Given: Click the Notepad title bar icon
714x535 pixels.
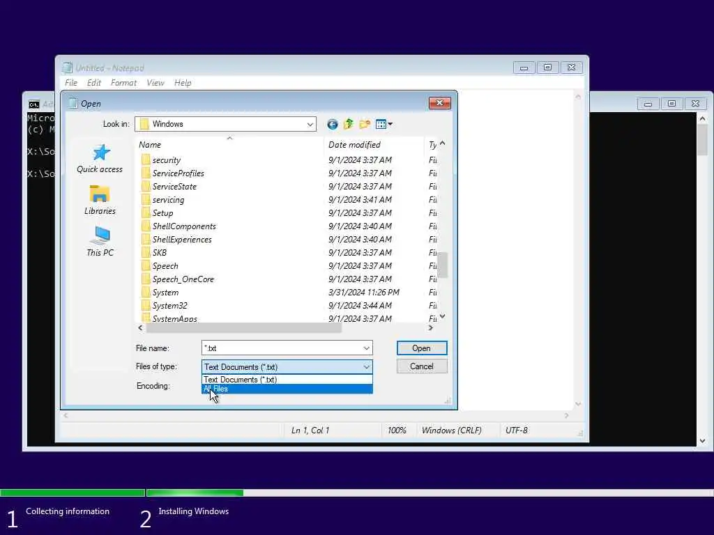Looking at the screenshot, I should 68,68.
